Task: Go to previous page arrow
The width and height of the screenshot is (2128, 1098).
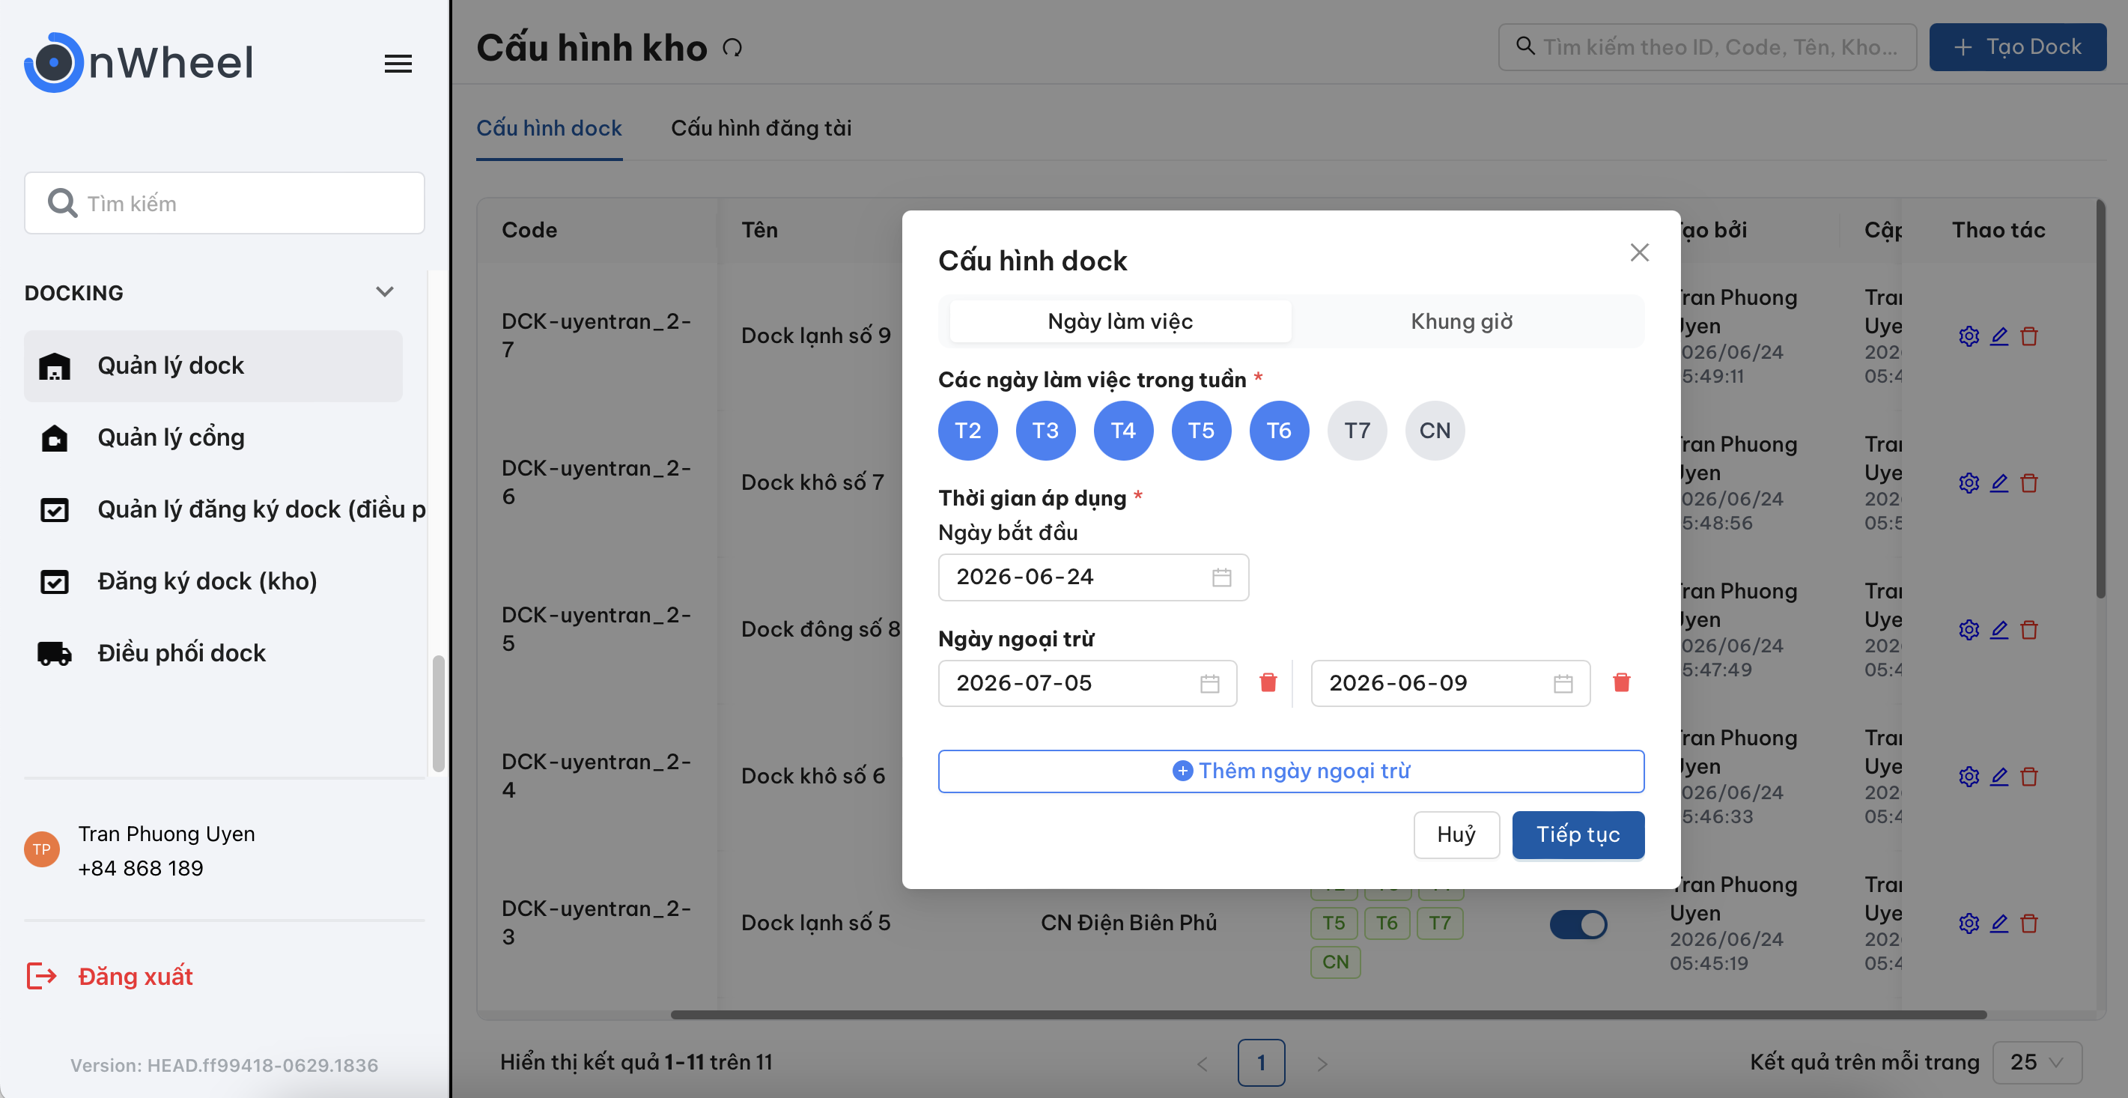Action: click(1203, 1064)
